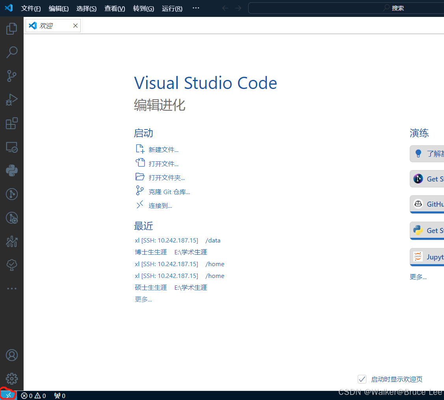The width and height of the screenshot is (444, 400).
Task: Open Run and Debug view
Action: [11, 100]
